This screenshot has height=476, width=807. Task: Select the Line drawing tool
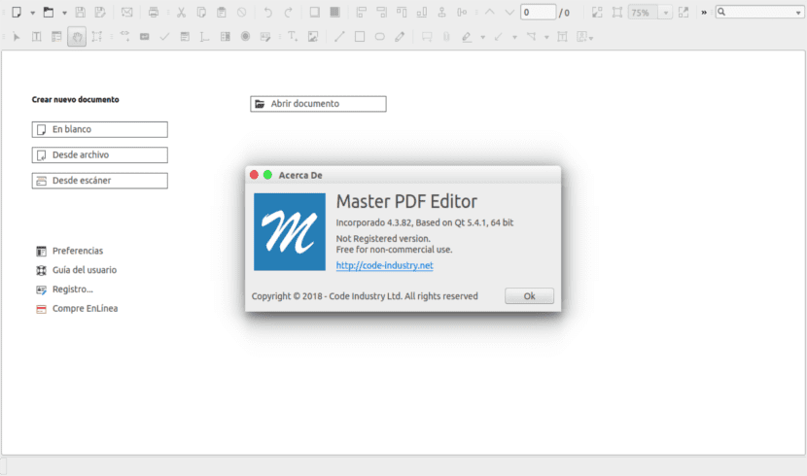click(339, 37)
